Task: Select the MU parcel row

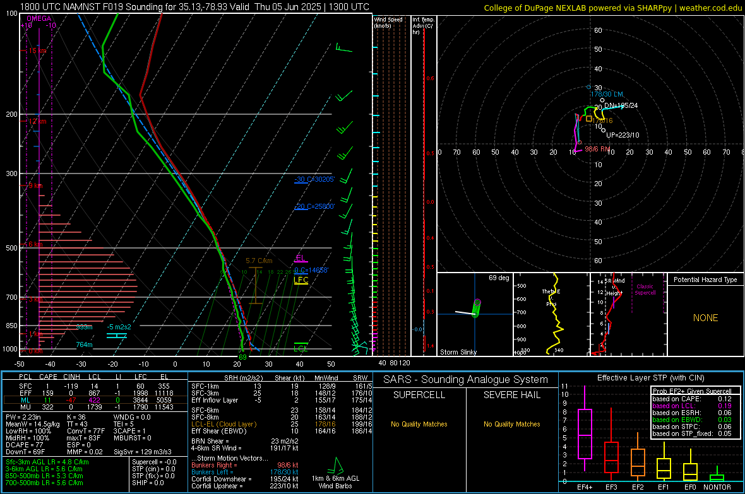Action: click(95, 406)
